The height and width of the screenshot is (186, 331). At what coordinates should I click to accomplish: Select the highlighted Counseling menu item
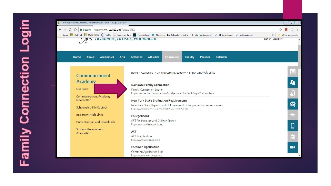click(172, 57)
